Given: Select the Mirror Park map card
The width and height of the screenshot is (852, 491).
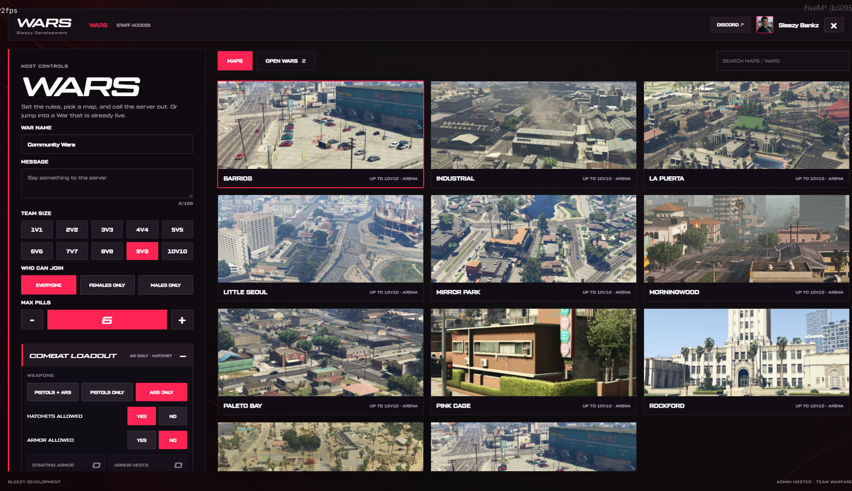Looking at the screenshot, I should tap(534, 248).
